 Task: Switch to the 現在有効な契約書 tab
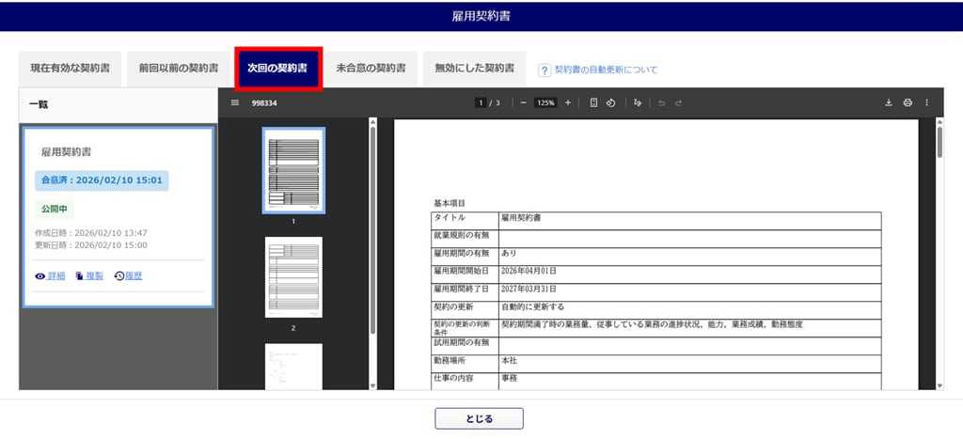point(71,69)
